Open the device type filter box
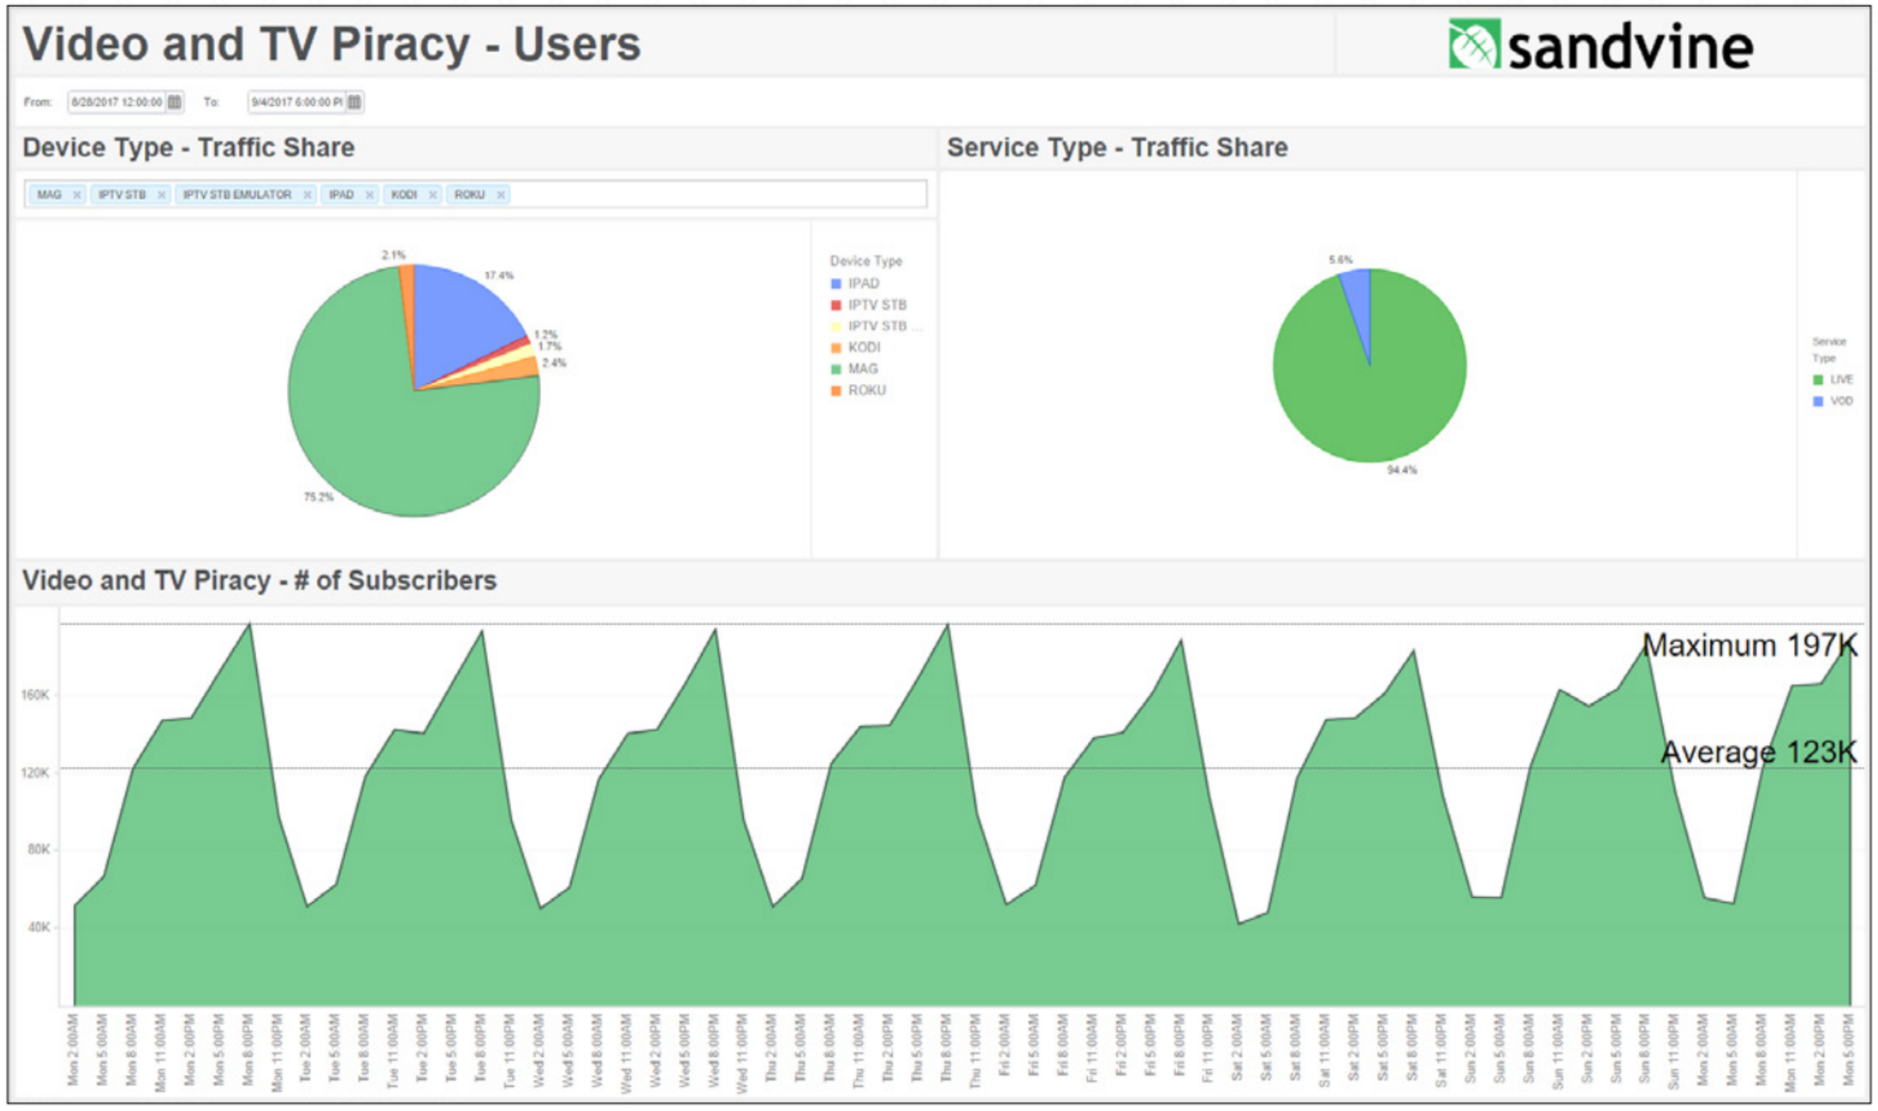 click(x=718, y=194)
